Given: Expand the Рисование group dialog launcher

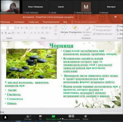Looking at the screenshot, I should coord(114,38).
